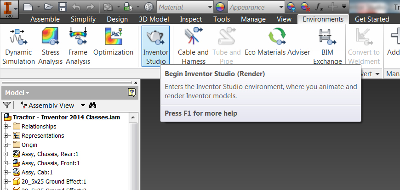Click the binoculars Find icon
This screenshot has height=190, width=400.
[x=92, y=105]
